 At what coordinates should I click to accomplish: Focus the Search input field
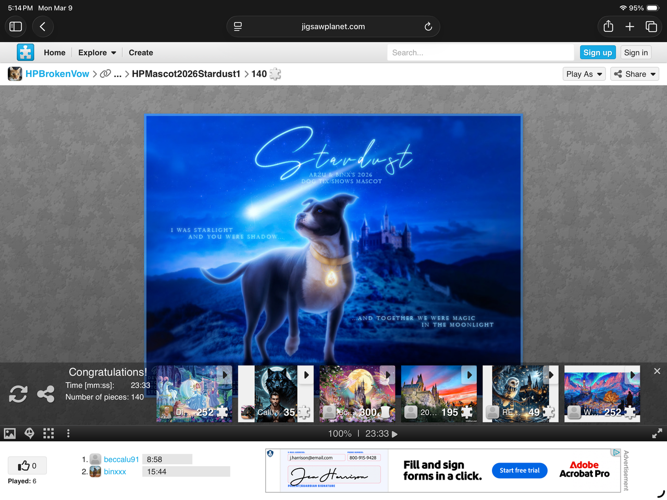tap(480, 53)
